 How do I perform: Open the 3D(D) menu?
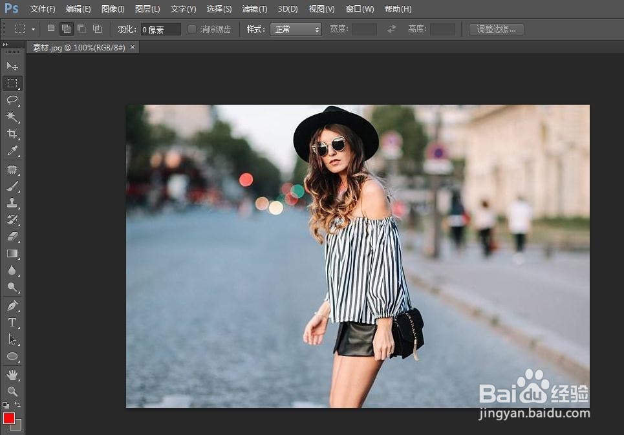288,9
